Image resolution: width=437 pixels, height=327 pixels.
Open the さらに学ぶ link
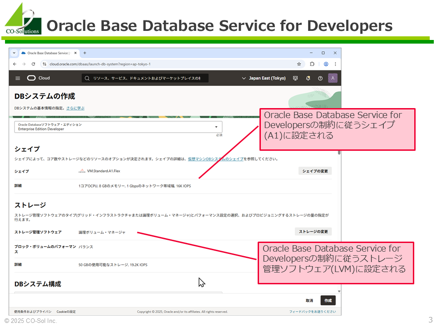point(75,108)
